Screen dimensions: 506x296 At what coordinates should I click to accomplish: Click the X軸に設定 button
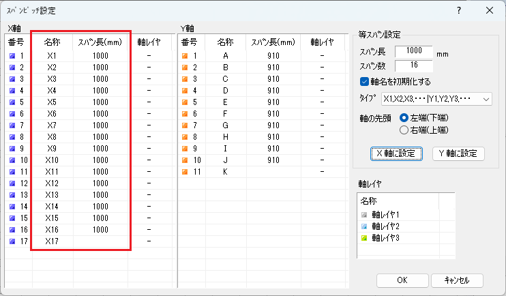[396, 153]
